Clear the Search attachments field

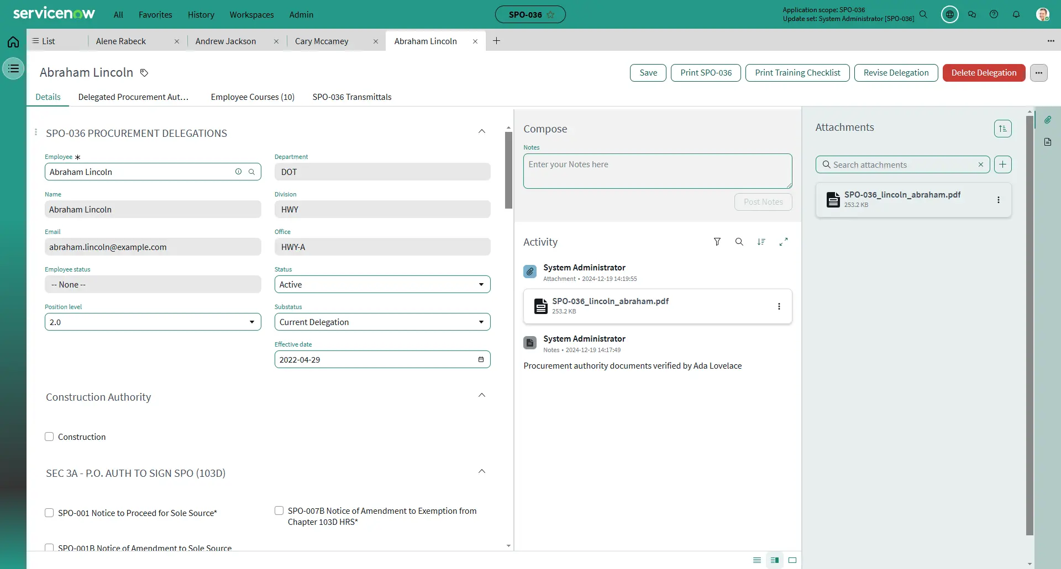click(980, 164)
